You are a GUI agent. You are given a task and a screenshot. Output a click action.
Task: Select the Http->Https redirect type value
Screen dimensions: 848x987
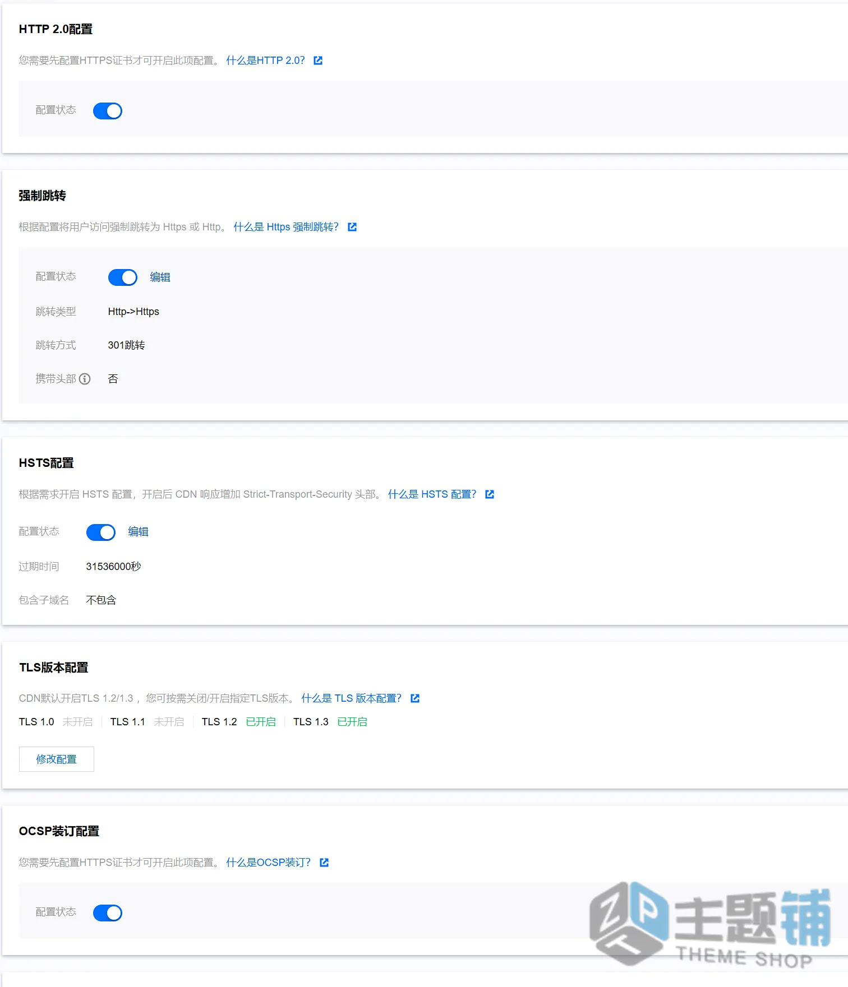pyautogui.click(x=133, y=312)
